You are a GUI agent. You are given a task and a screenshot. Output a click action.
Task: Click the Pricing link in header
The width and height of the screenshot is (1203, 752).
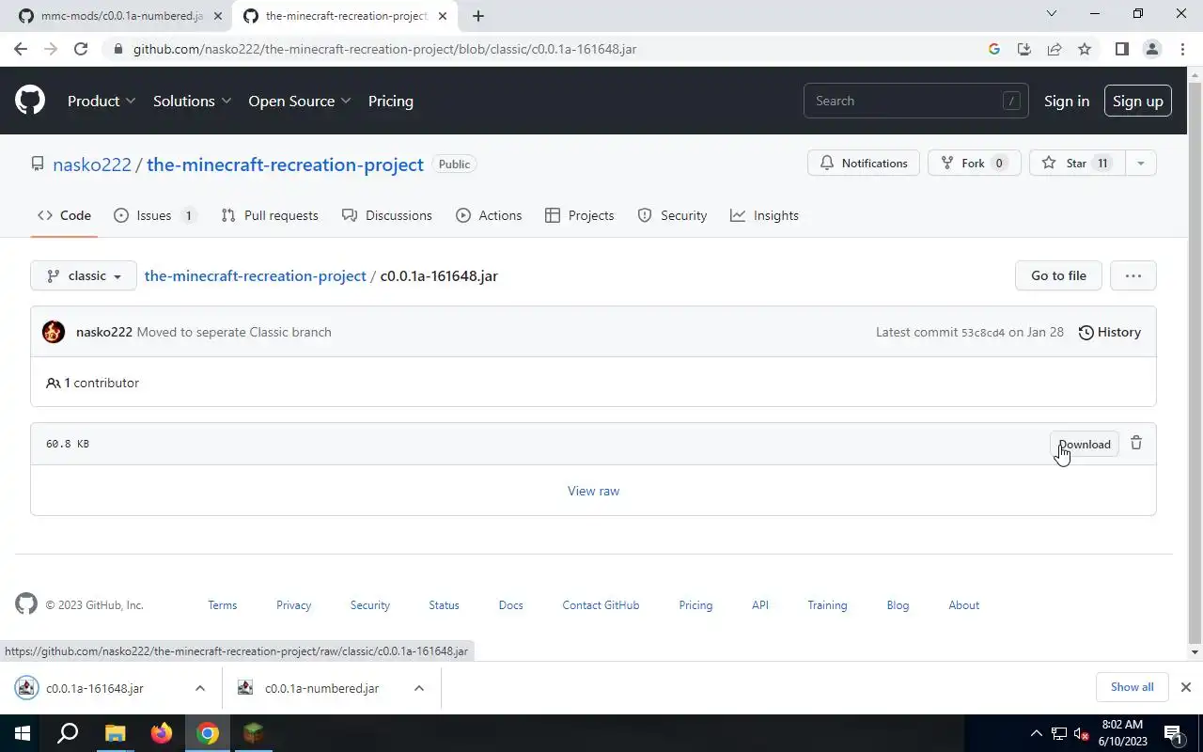click(x=391, y=101)
